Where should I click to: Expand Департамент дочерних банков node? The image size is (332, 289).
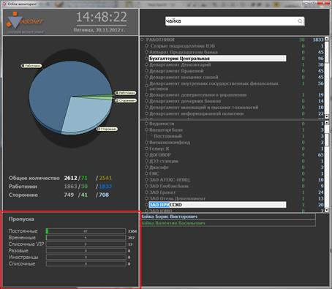[x=147, y=101]
